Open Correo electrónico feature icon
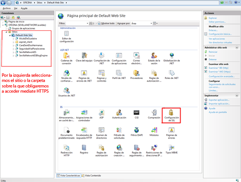Viewport: 241px width, 182px height. (x=136, y=58)
